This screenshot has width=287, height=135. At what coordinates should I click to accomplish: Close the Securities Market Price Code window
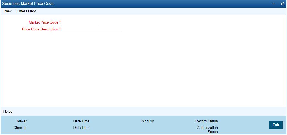coord(282,4)
